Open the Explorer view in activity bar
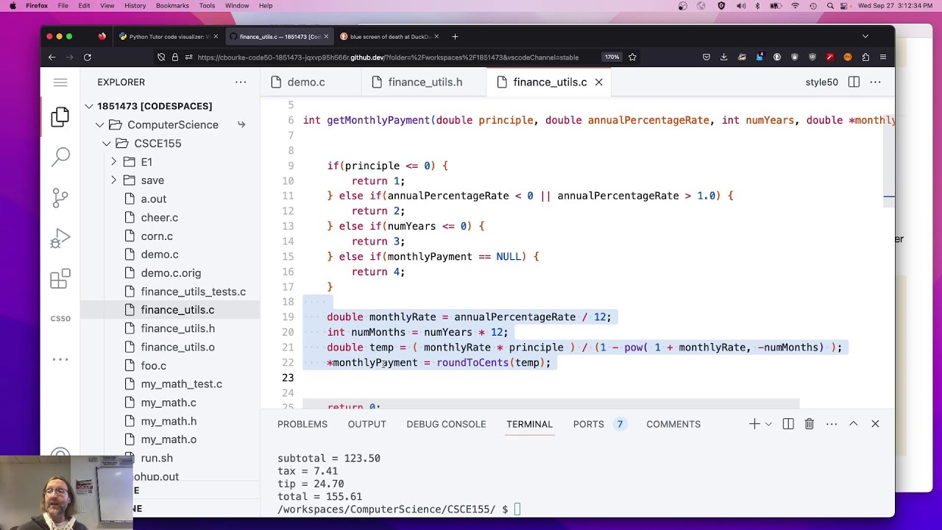Image resolution: width=942 pixels, height=530 pixels. click(x=60, y=116)
